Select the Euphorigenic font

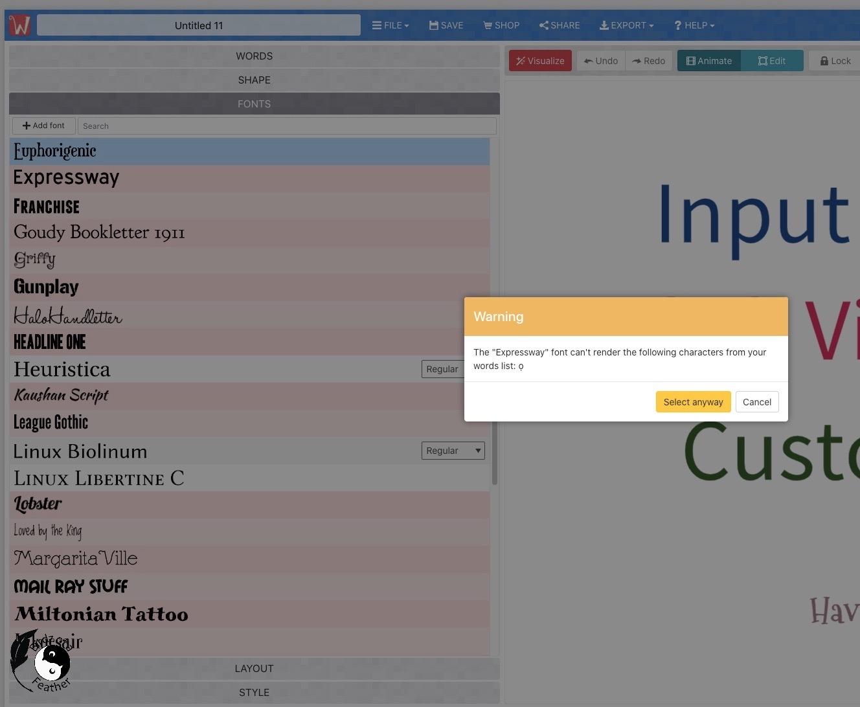click(x=249, y=151)
